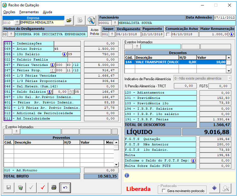Click info icon on Férias Vencidas row
237x196 pixels.
(52, 65)
